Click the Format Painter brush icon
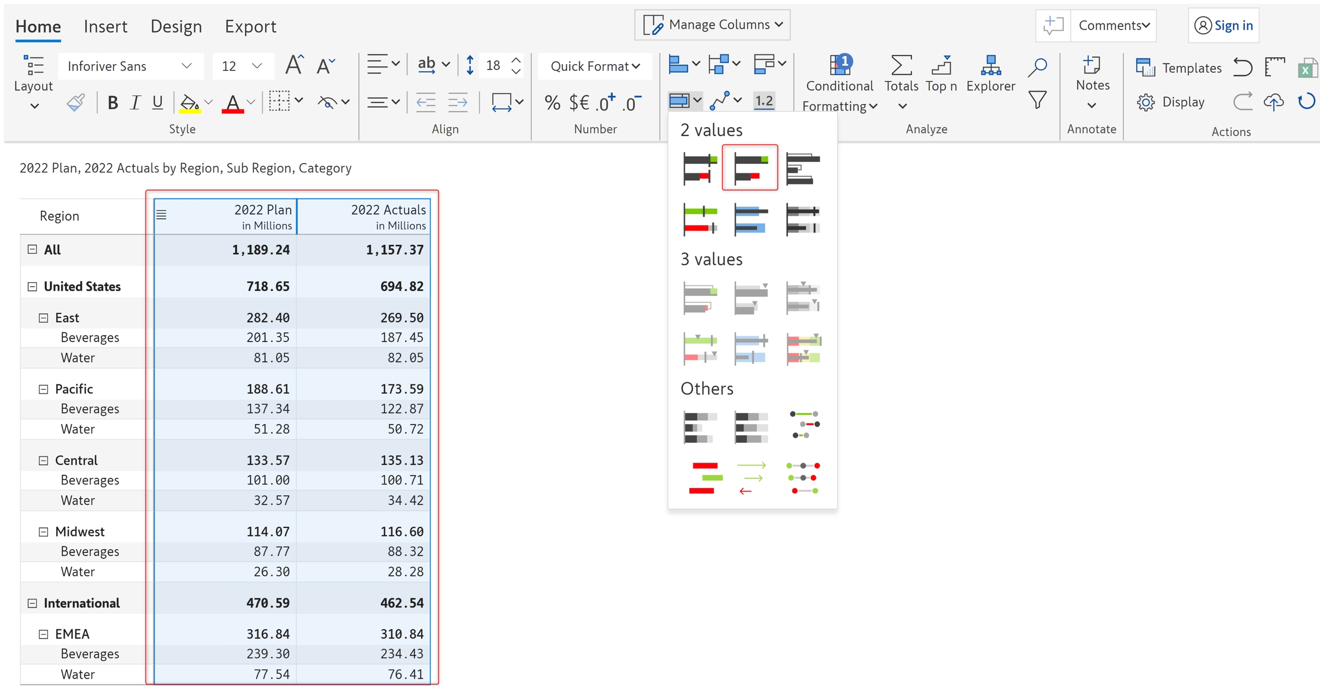 76,102
